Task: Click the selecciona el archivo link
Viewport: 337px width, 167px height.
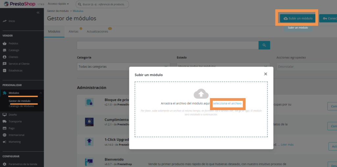Action: 227,103
